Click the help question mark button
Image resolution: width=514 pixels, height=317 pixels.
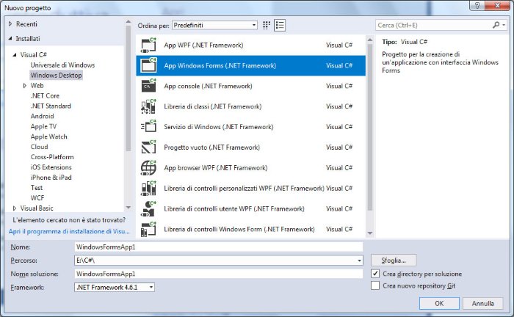coord(477,5)
